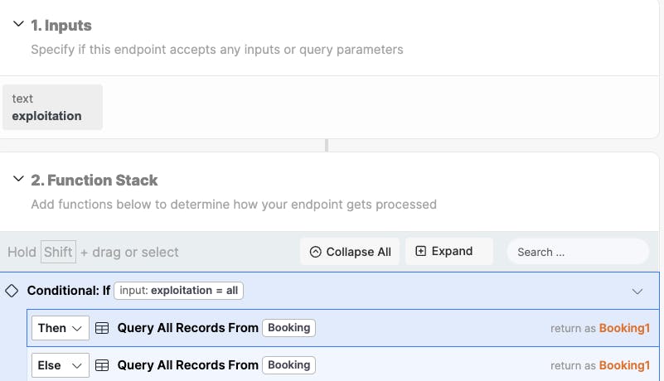Click the Collapse All button
The width and height of the screenshot is (664, 381).
[x=350, y=252]
